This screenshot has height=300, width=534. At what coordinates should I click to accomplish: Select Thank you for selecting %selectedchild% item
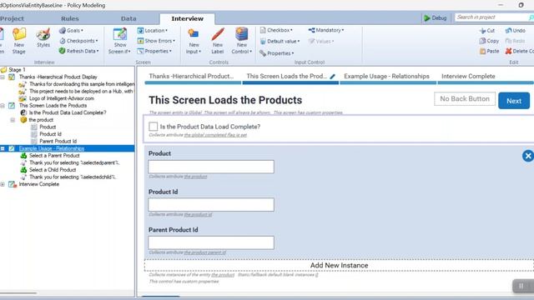(73, 177)
